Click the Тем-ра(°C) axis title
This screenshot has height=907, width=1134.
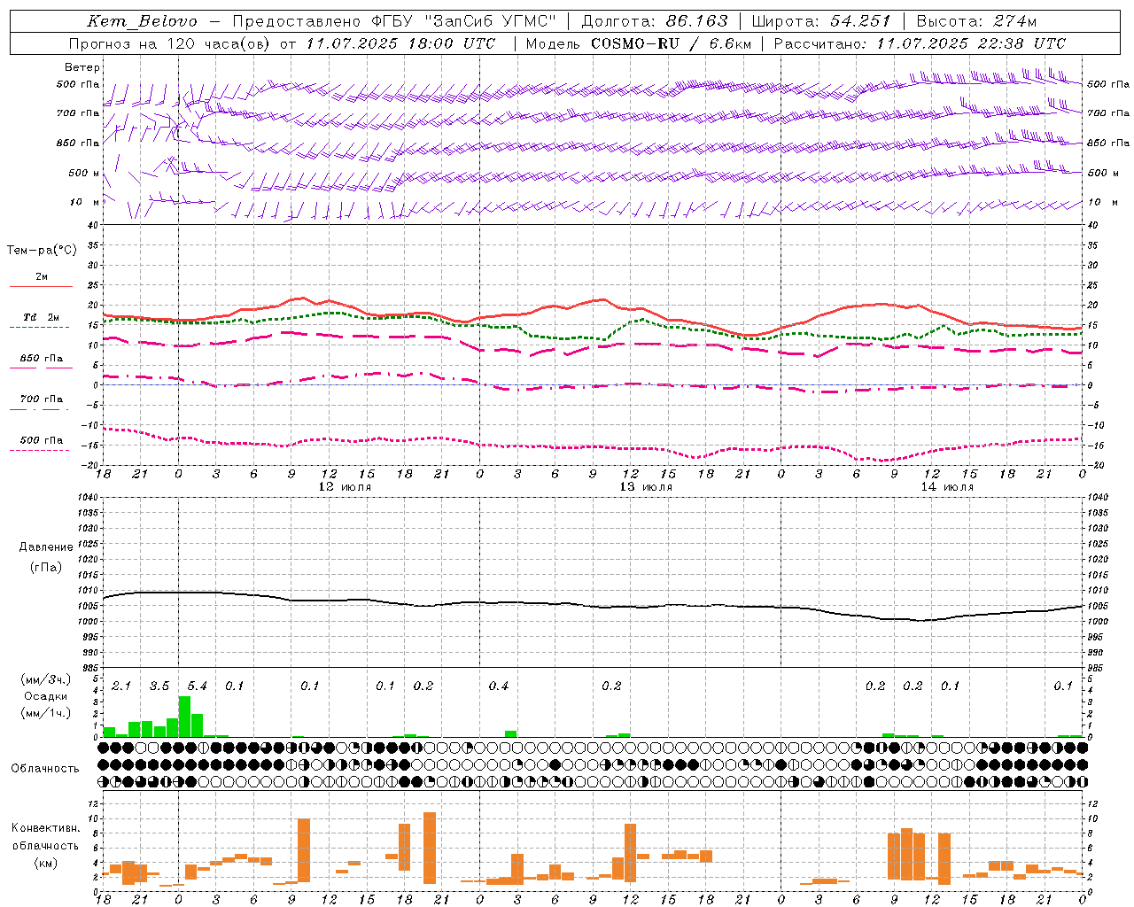click(x=42, y=251)
